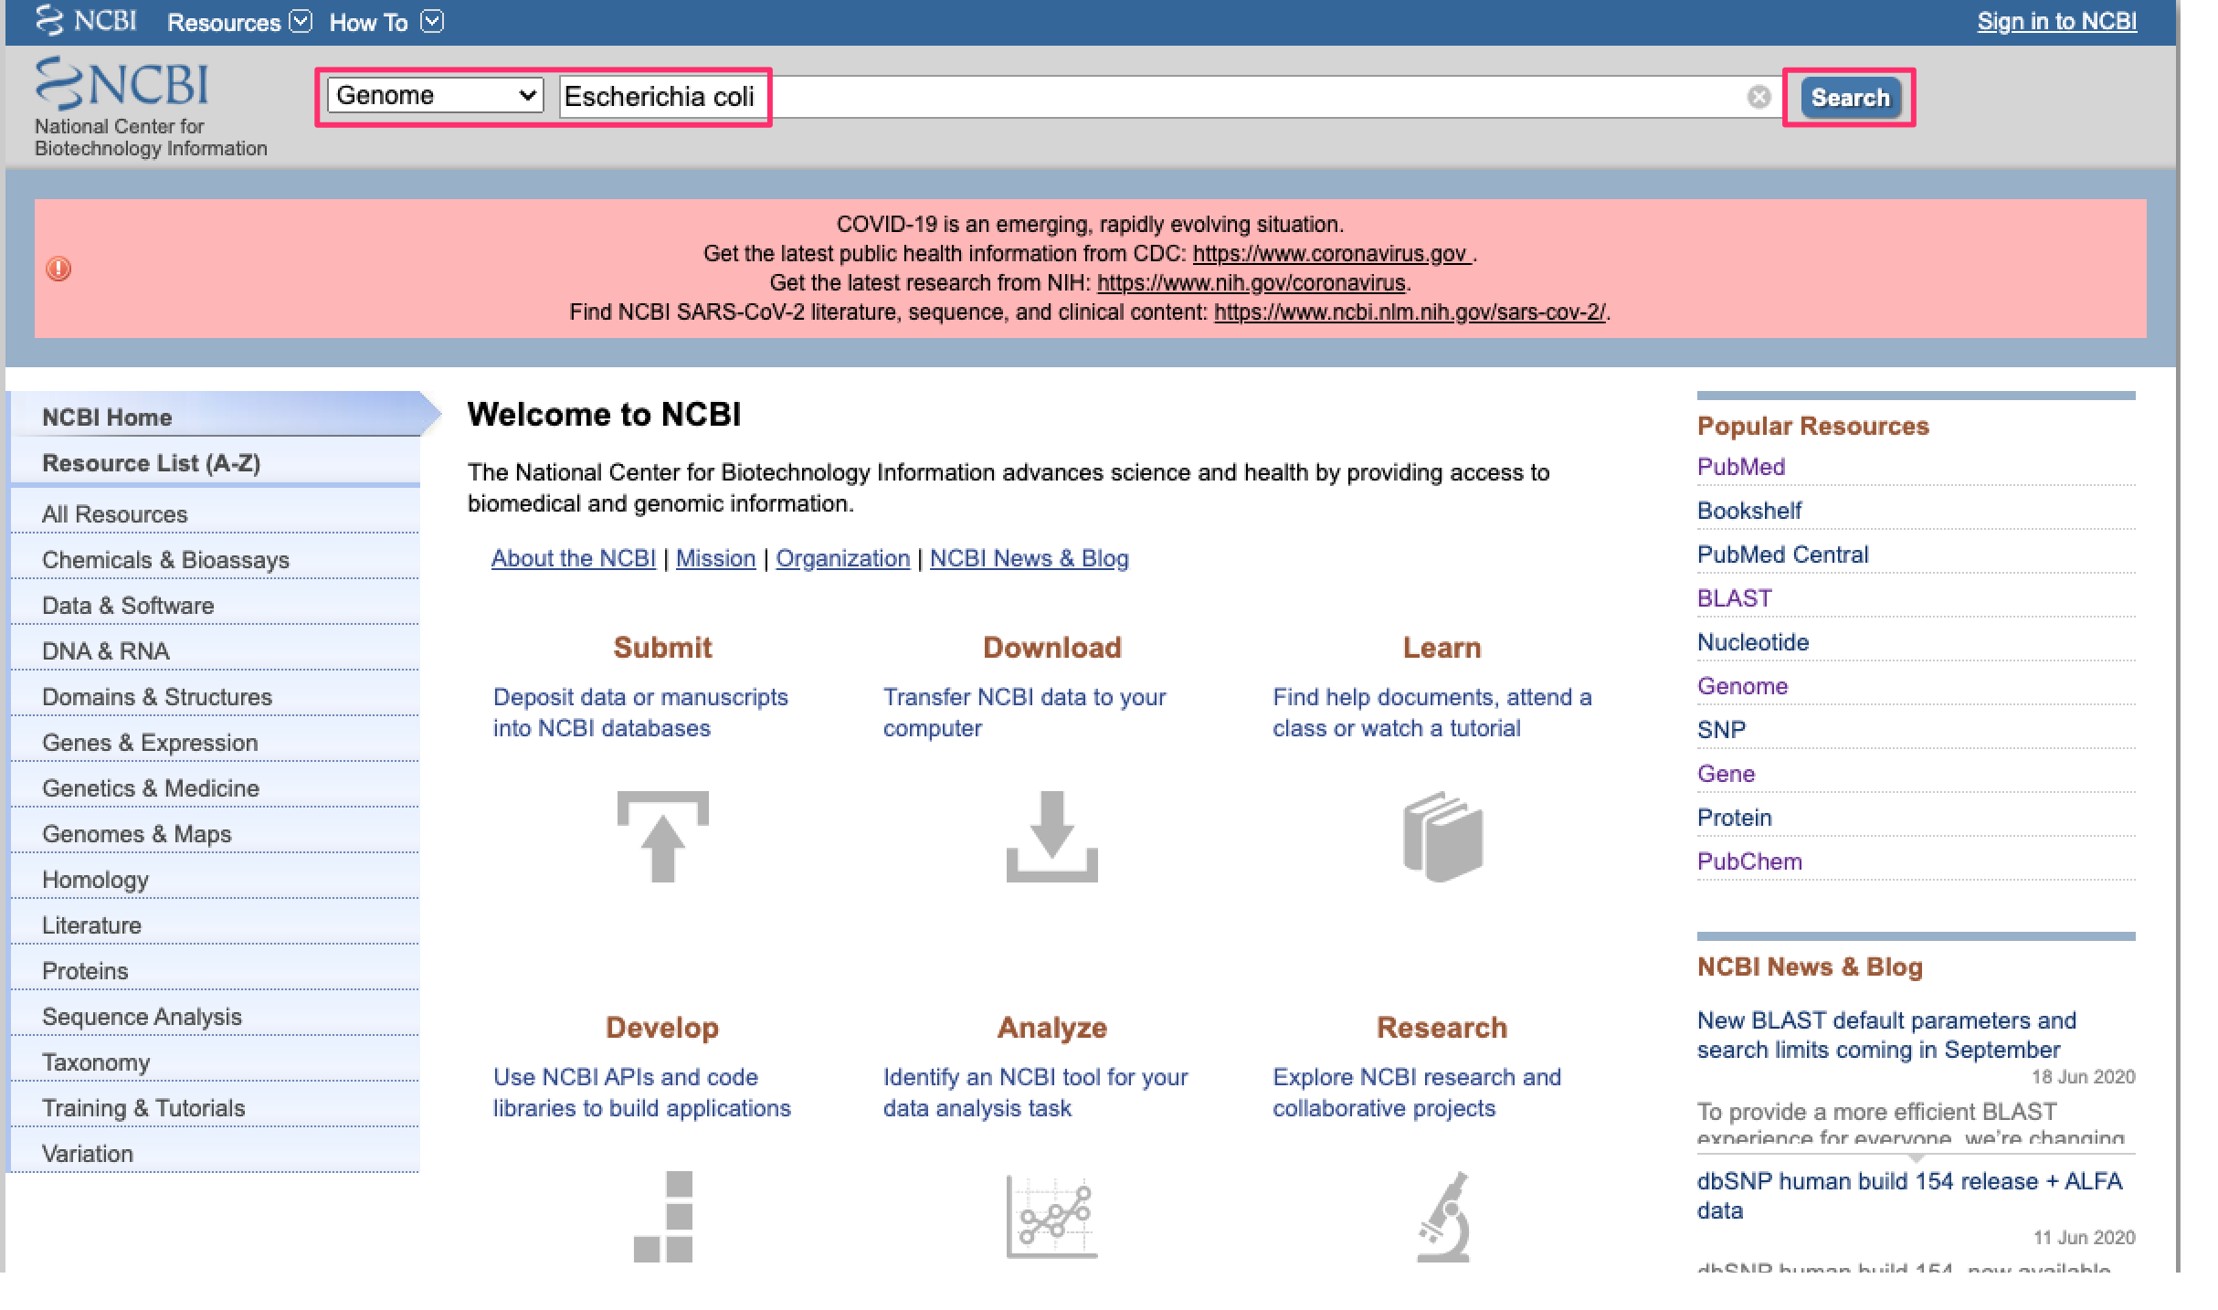Open dbSNP human build 154 news
Viewport: 2218px width, 1310px height.
(x=1910, y=1196)
